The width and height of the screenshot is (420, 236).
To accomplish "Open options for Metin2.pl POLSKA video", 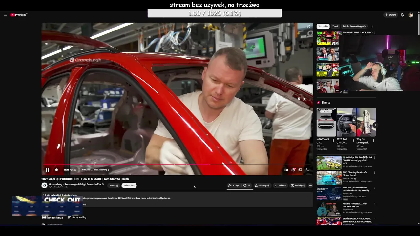I will click(x=375, y=158).
